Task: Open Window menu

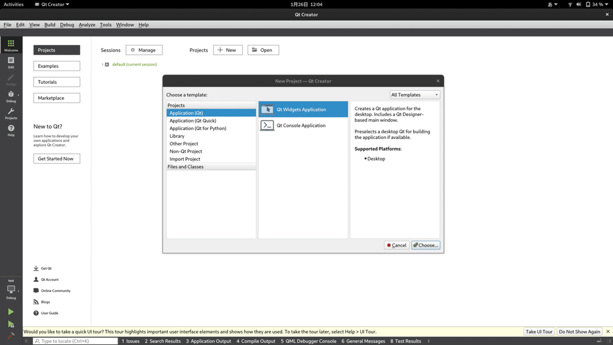Action: (125, 25)
